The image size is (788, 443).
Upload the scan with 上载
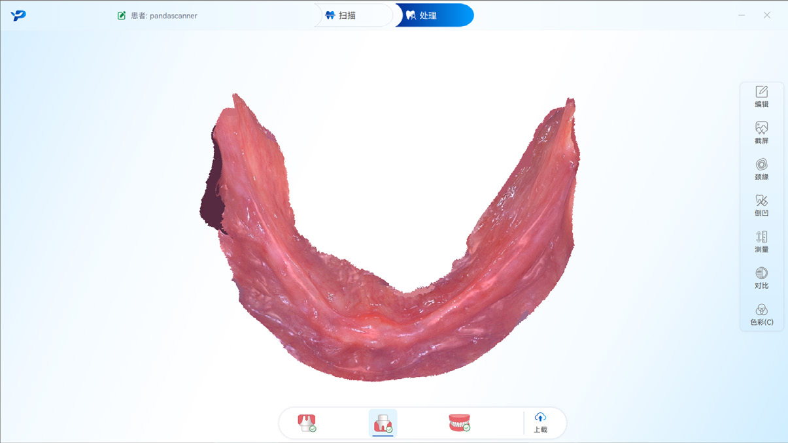(x=540, y=423)
